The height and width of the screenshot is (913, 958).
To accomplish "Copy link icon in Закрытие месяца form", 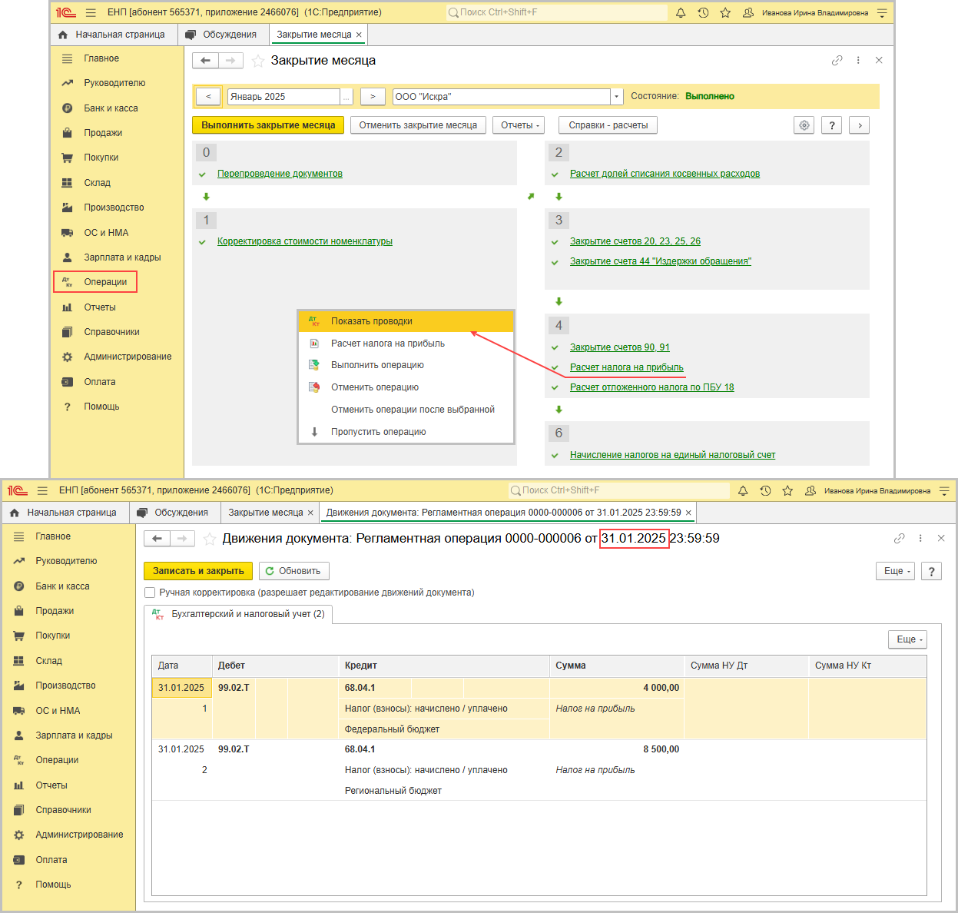I will tap(837, 60).
